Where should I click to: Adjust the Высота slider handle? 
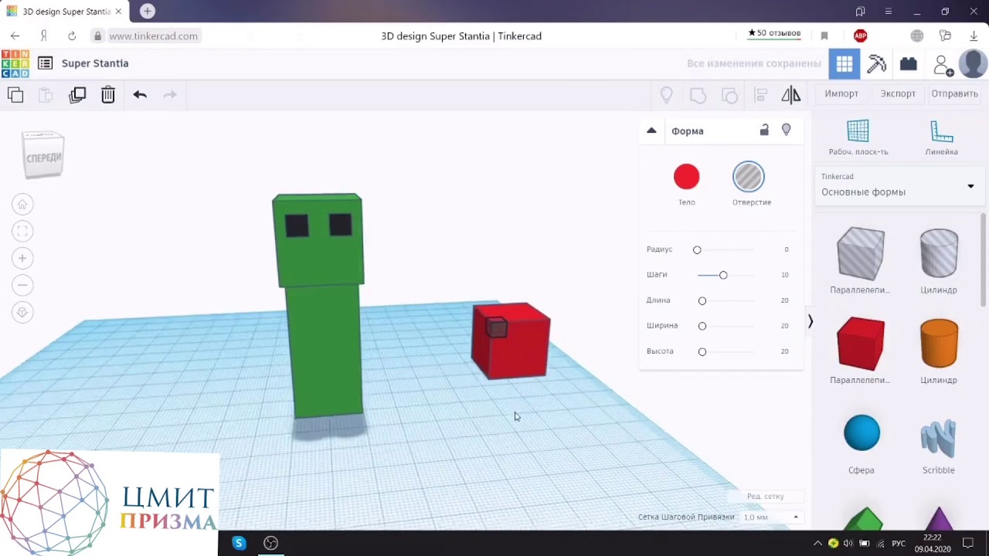(x=702, y=351)
